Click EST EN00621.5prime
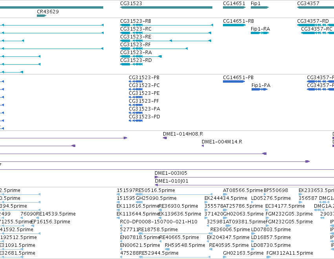 [121, 249]
